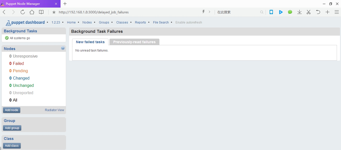This screenshot has height=150, width=341.
Task: Open a new tab with plus button
Action: coord(65,4)
